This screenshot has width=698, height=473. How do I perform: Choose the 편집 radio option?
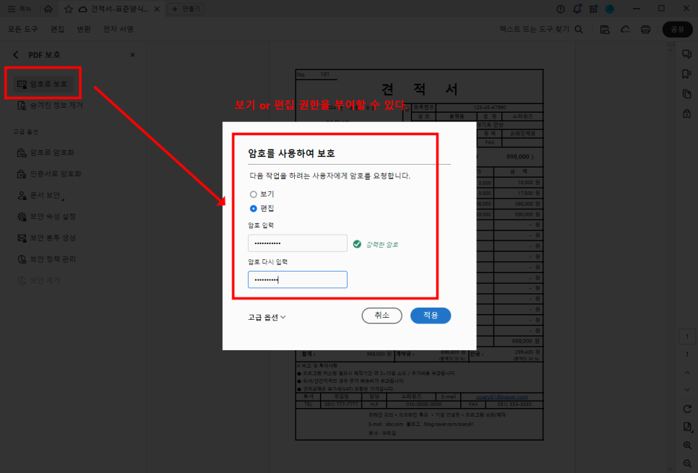tap(254, 209)
